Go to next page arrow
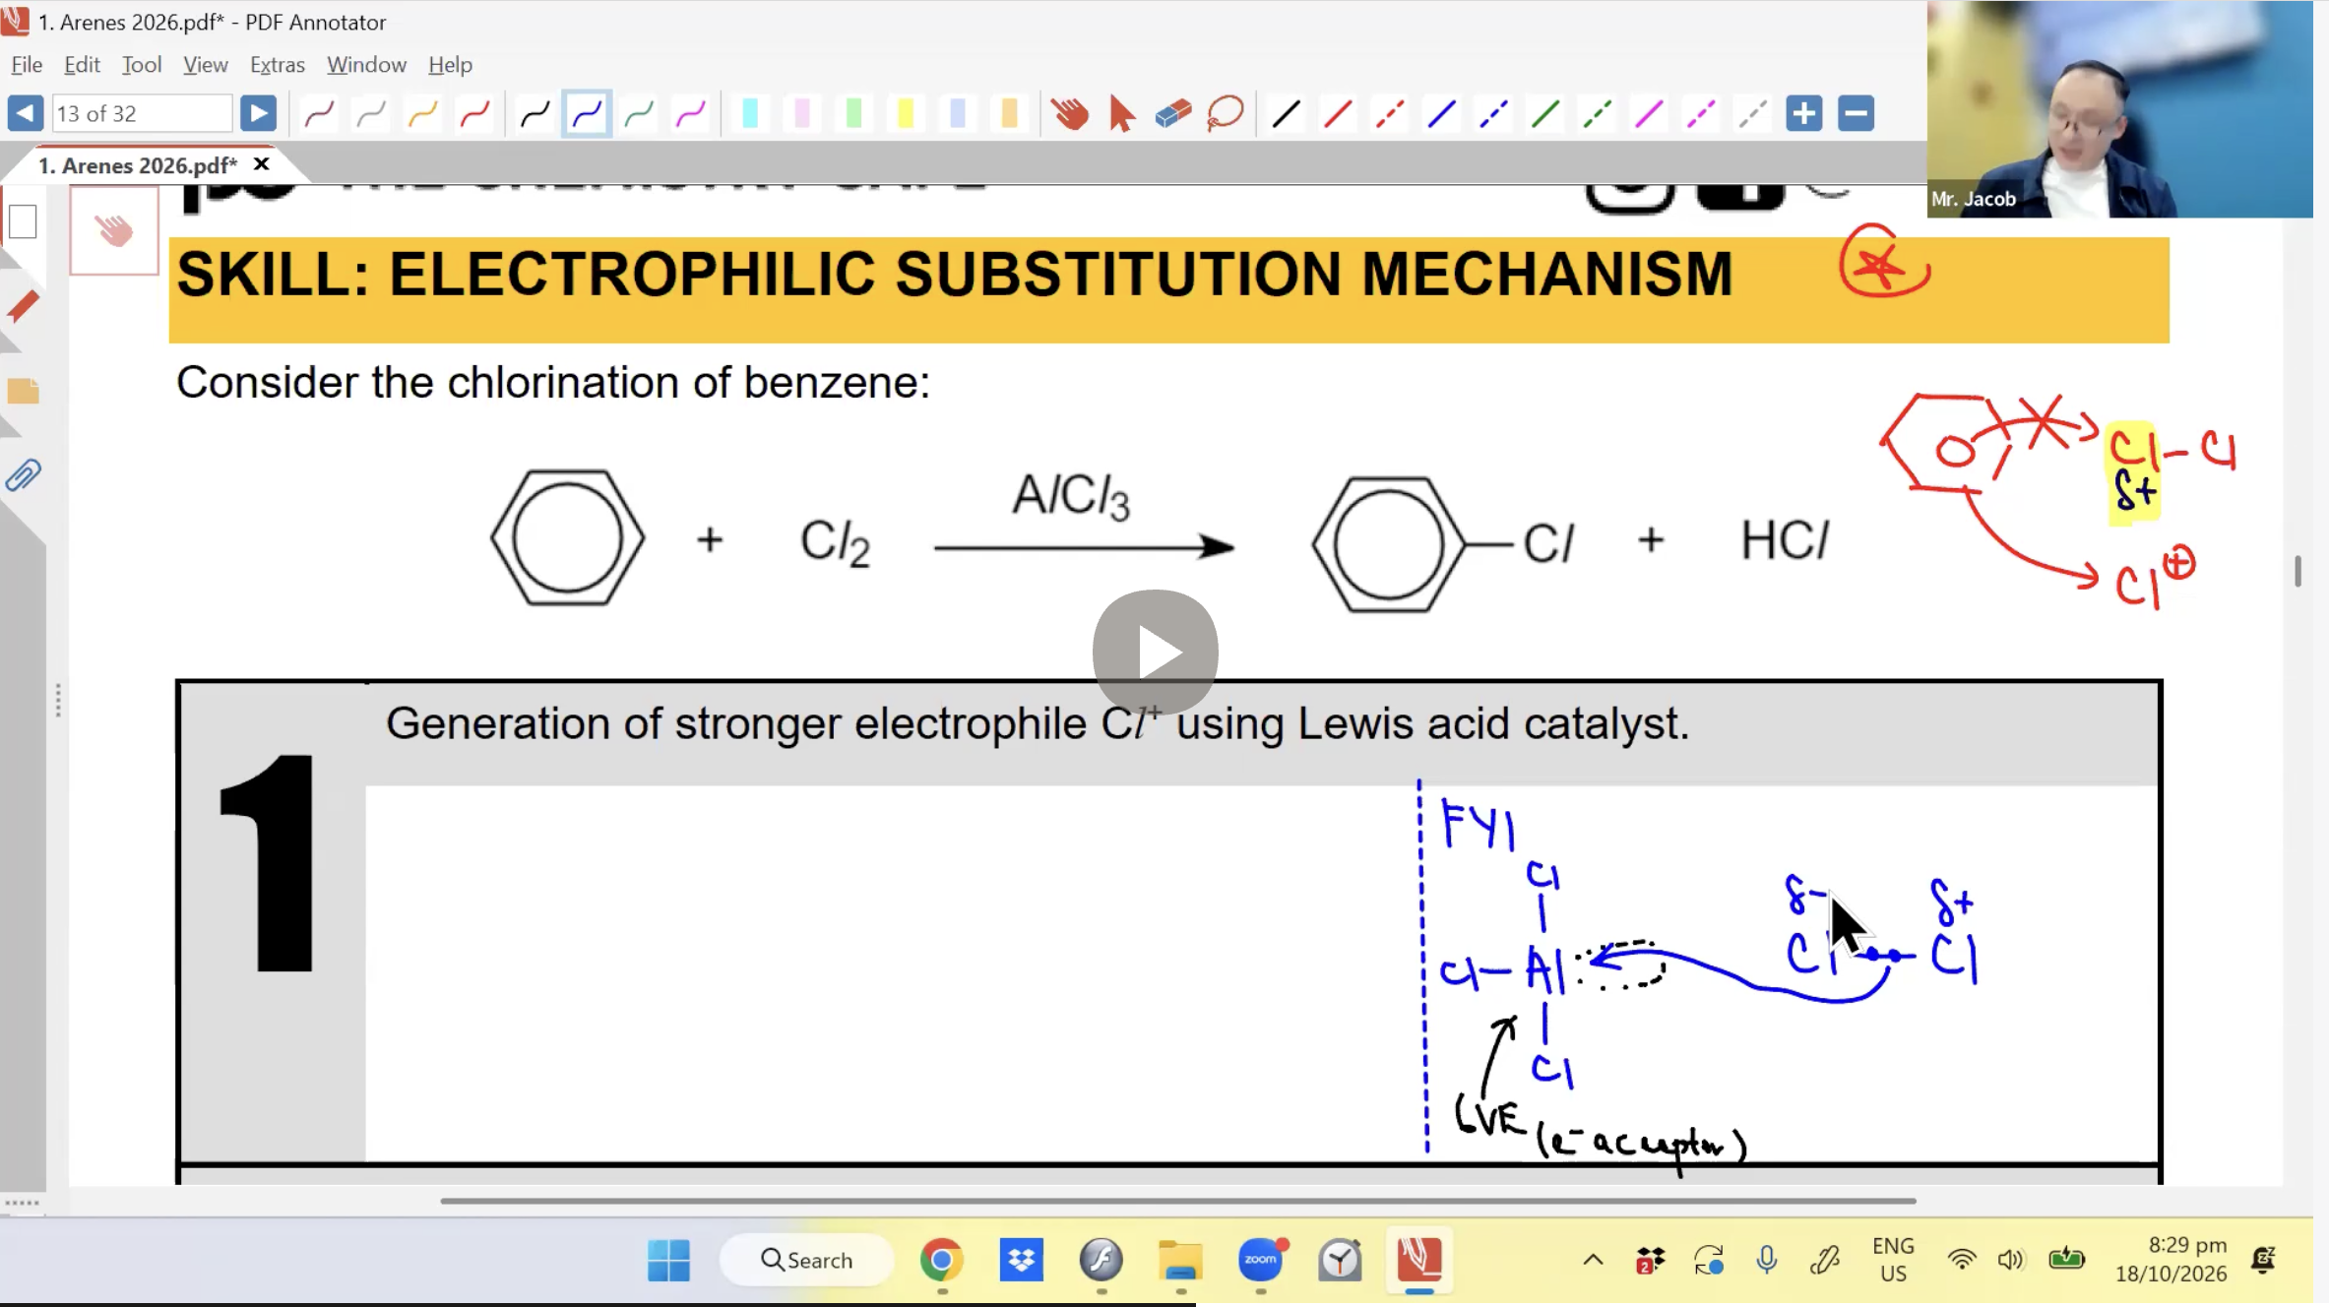 [x=258, y=113]
